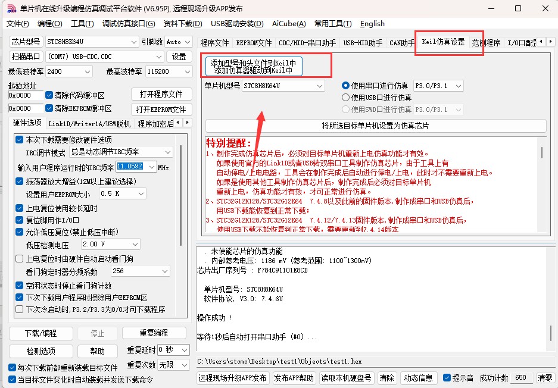Open 工具(T) menu
Viewport: 558px width, 388px height.
(x=82, y=24)
